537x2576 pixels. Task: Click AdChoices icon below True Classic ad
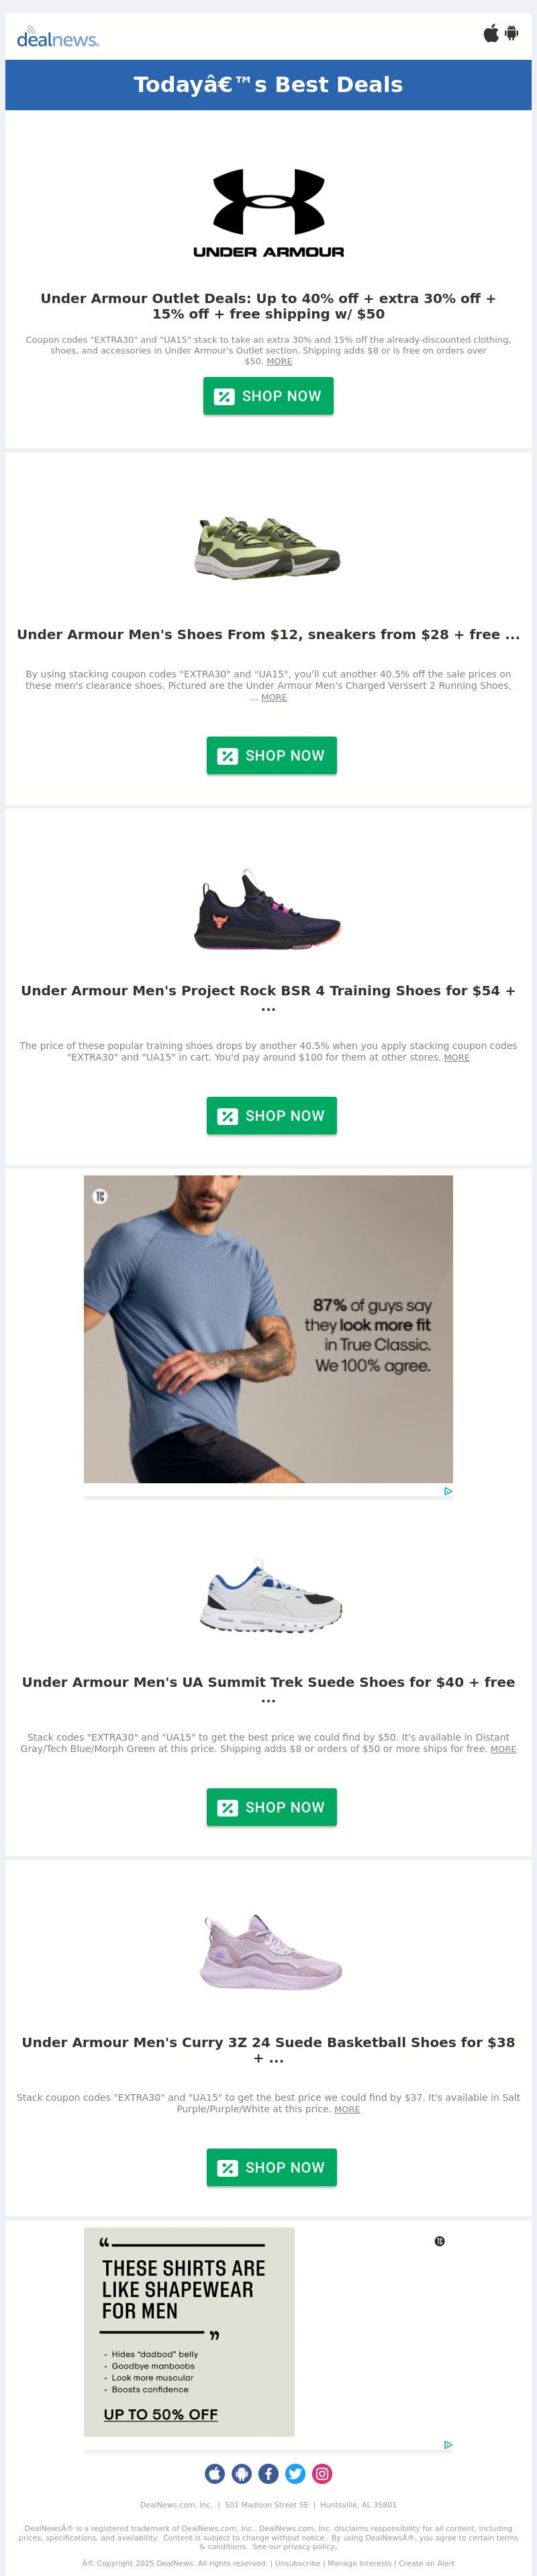(x=448, y=1490)
